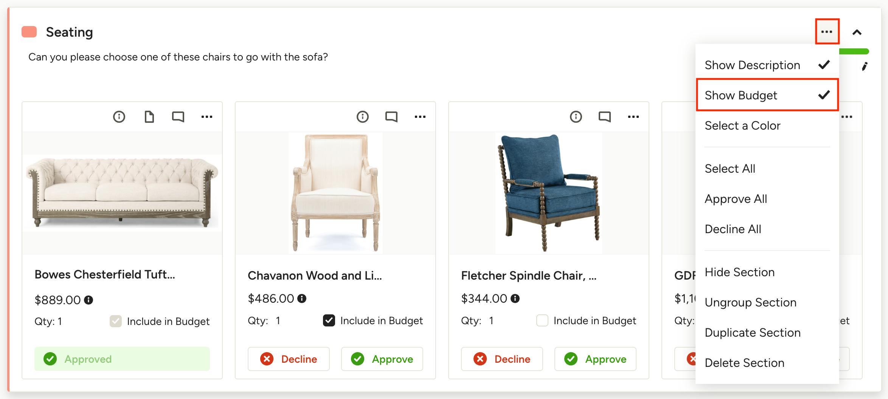888x399 pixels.
Task: Open info icon on Bowes Chesterfield card
Action: tap(119, 117)
